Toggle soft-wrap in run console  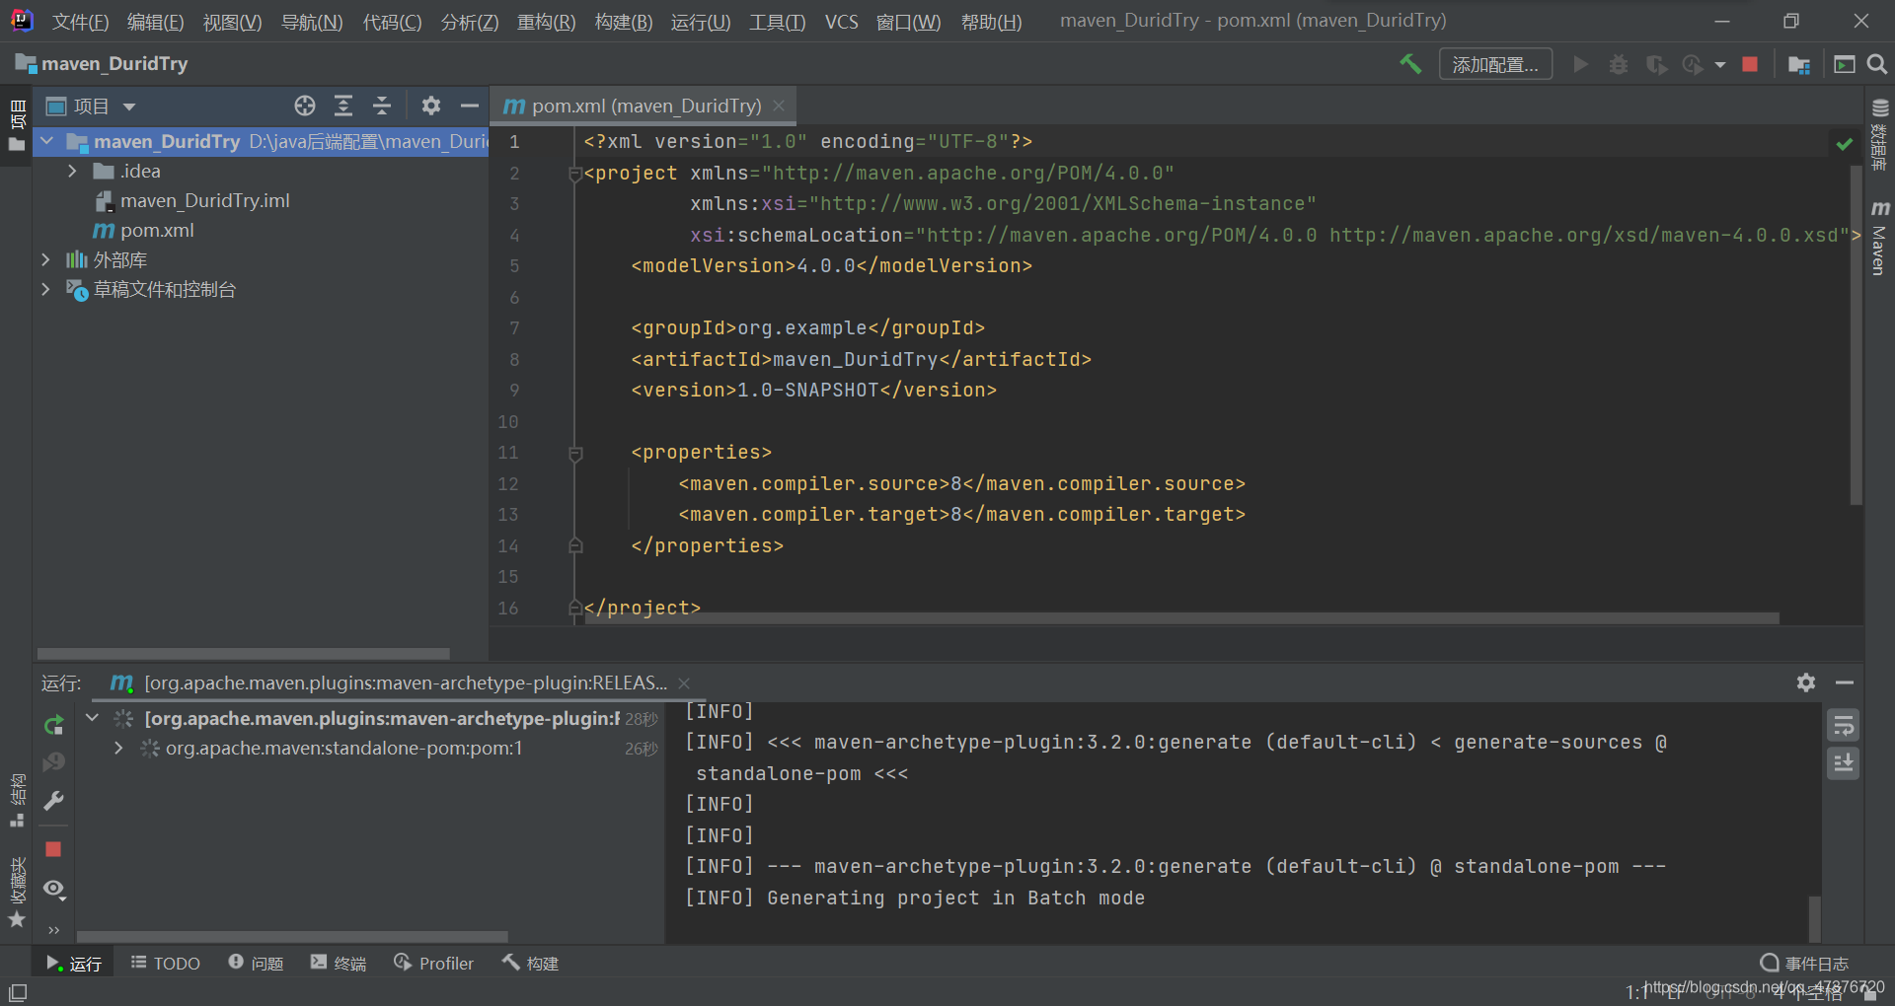coord(1843,727)
